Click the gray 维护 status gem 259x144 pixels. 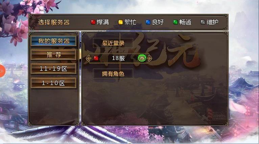tap(203, 22)
